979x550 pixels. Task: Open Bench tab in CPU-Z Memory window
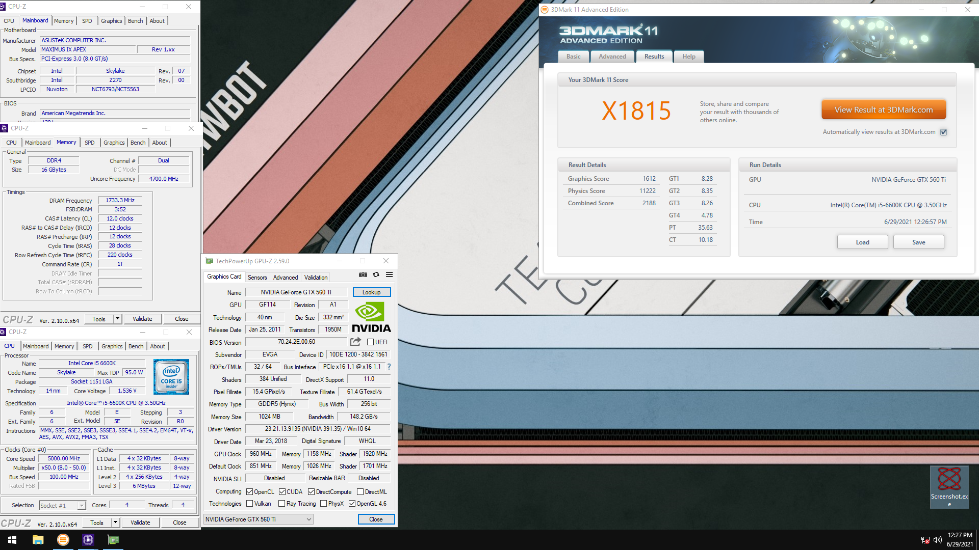click(138, 143)
